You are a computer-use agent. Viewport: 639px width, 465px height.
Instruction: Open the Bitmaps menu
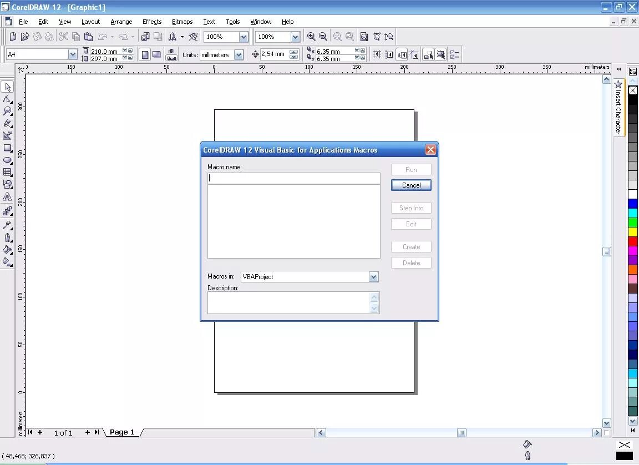[182, 22]
